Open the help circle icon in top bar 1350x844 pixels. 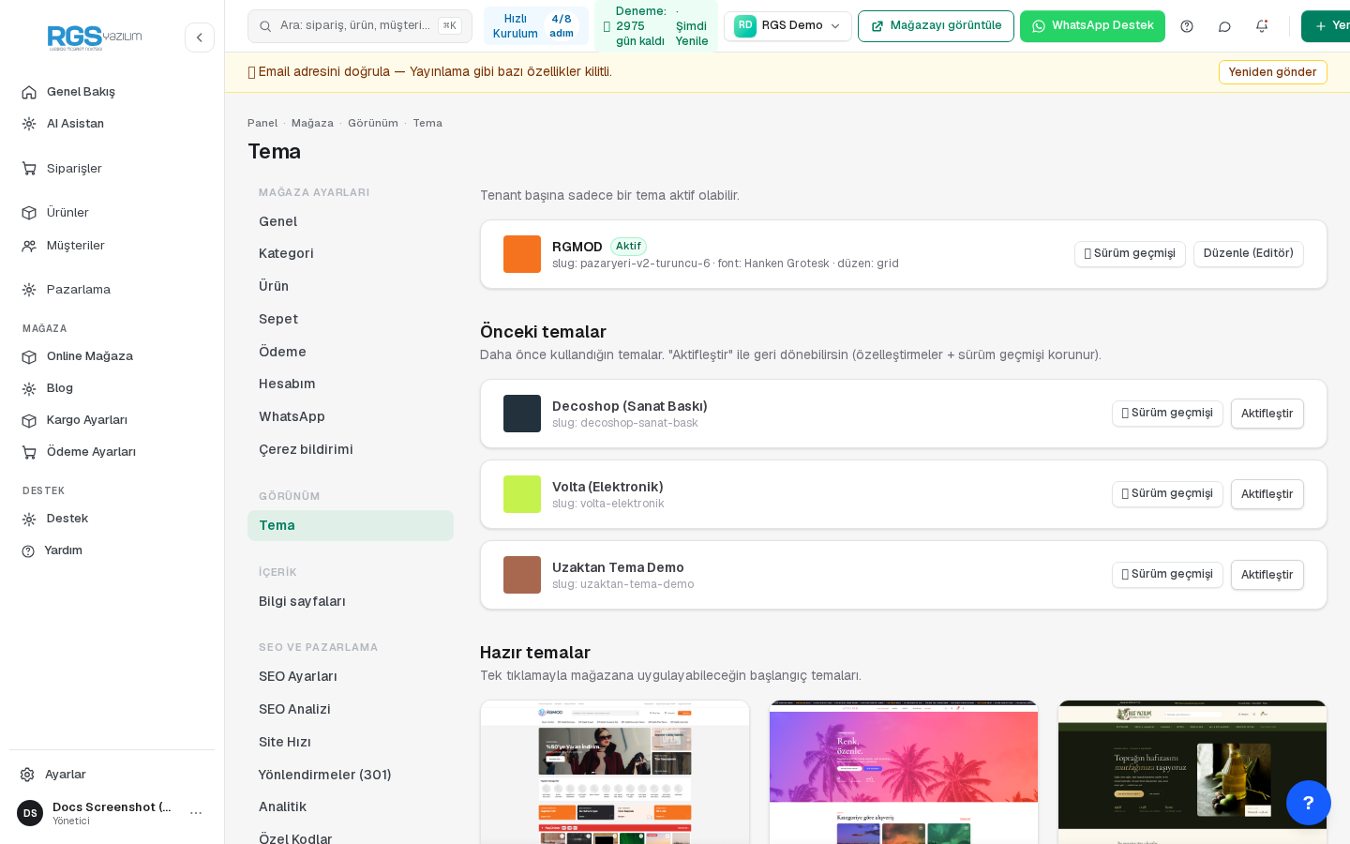pyautogui.click(x=1187, y=26)
